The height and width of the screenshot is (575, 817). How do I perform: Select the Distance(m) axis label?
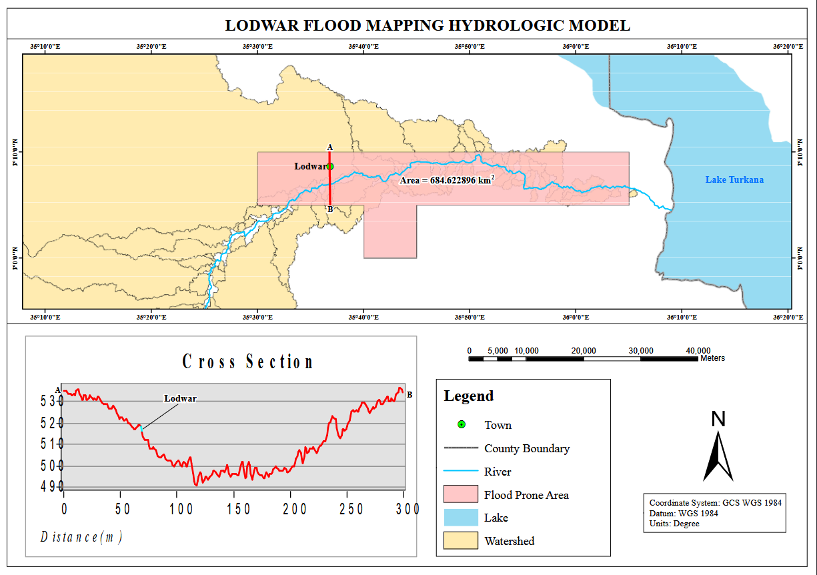pos(81,536)
